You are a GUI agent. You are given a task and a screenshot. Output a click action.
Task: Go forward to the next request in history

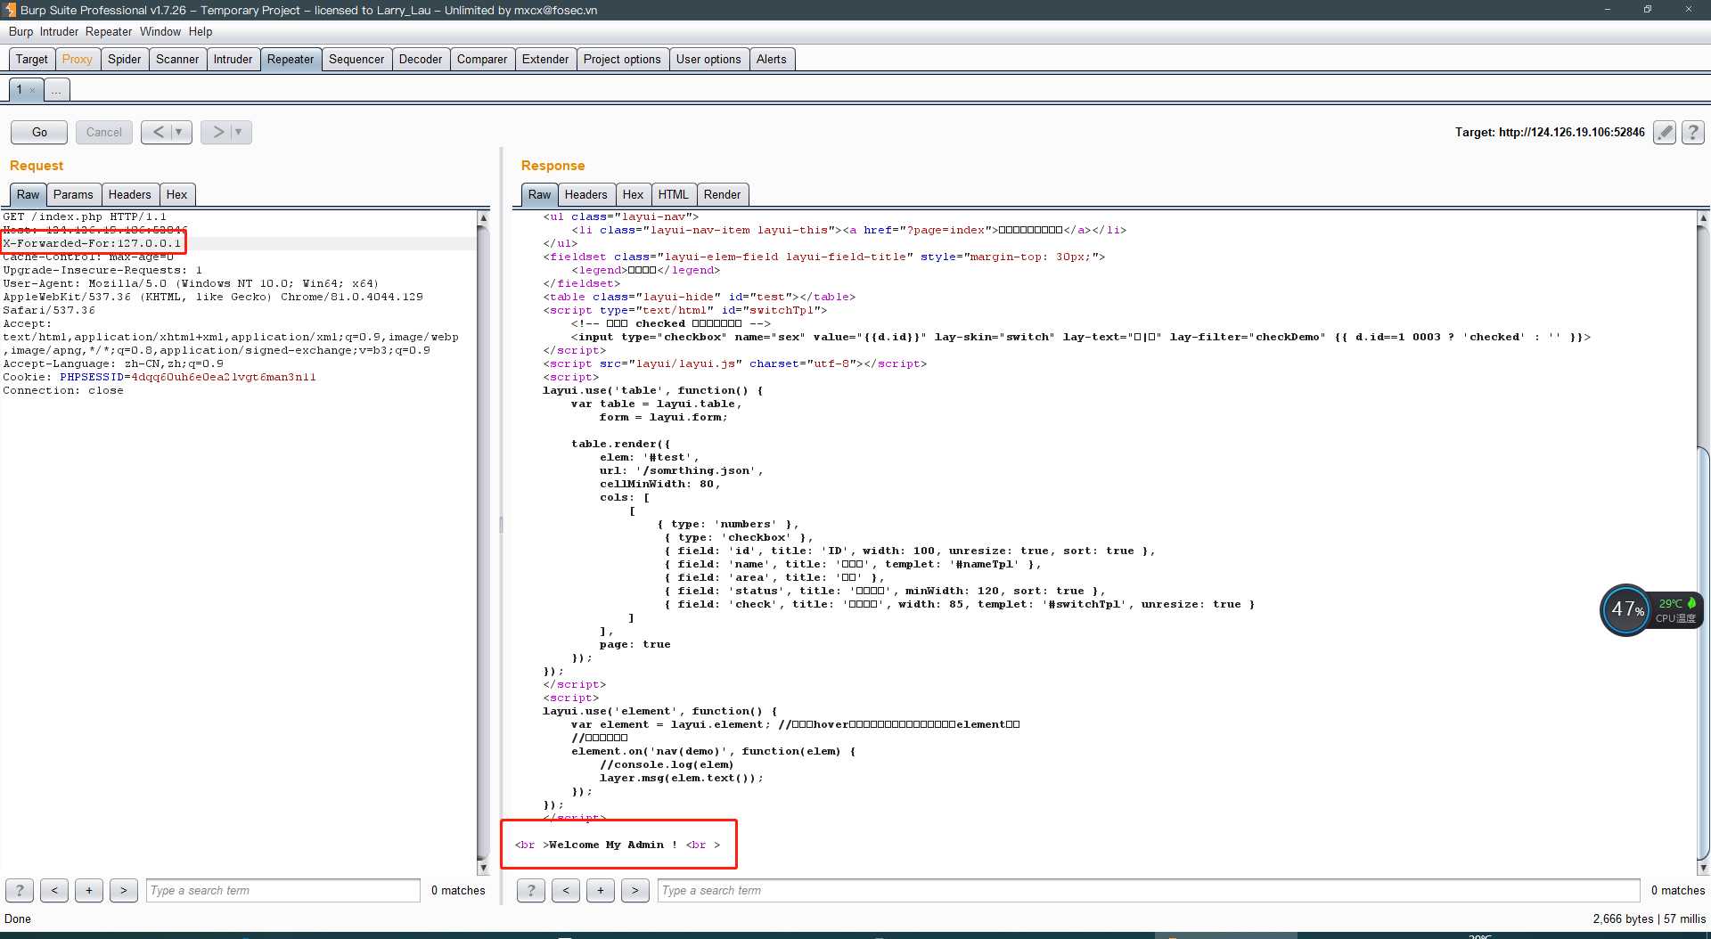click(x=217, y=132)
